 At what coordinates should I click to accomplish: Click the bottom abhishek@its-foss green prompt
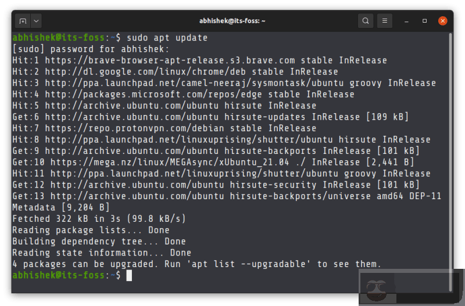tap(59, 275)
